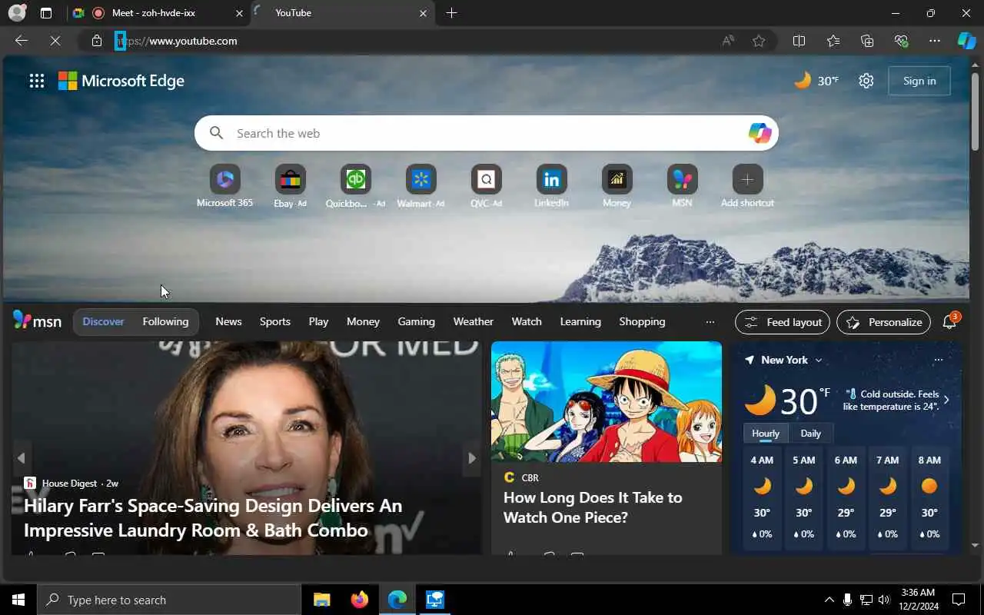Switch weather to Hourly view

point(765,434)
